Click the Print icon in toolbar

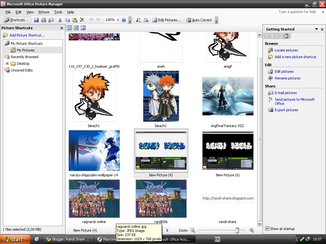43,20
